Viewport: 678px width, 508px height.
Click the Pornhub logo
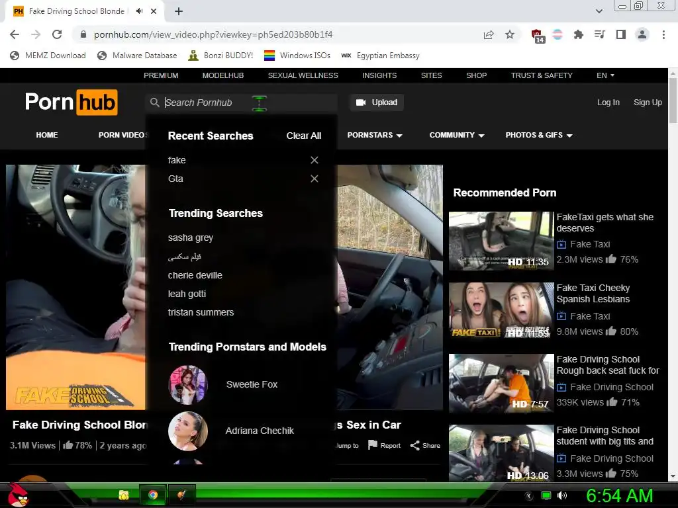72,103
